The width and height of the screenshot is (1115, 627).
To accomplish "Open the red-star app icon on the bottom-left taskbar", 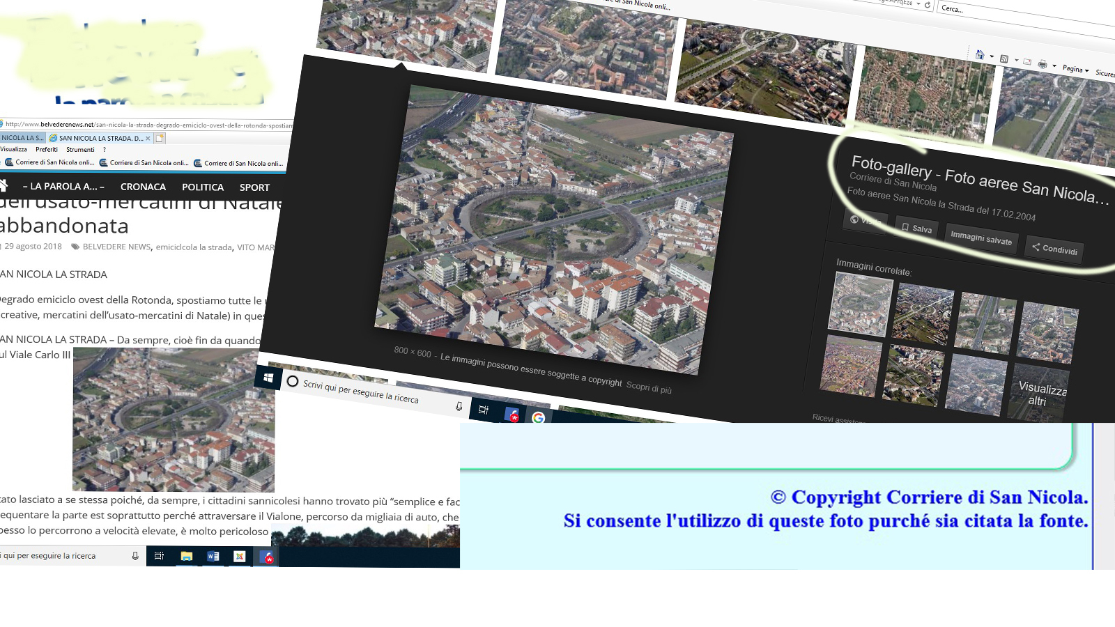I will pyautogui.click(x=267, y=557).
